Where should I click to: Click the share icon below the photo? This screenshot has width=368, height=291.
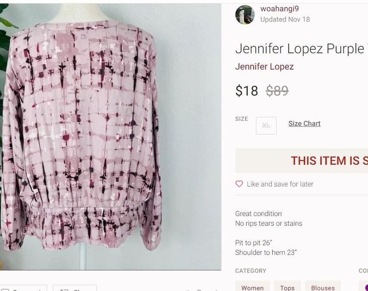click(x=64, y=290)
